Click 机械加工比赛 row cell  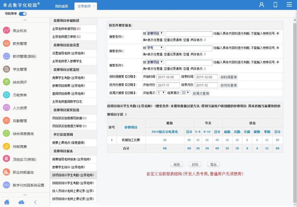[131, 140]
